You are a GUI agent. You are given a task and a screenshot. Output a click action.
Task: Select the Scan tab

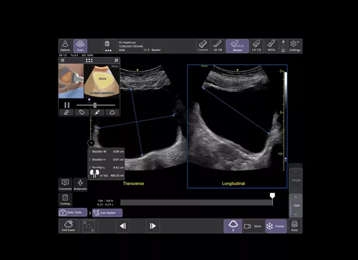[x=80, y=46]
